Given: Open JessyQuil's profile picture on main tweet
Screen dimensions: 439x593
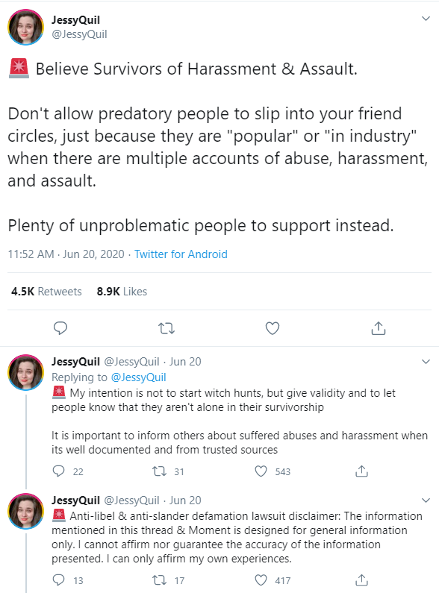Looking at the screenshot, I should (x=25, y=27).
